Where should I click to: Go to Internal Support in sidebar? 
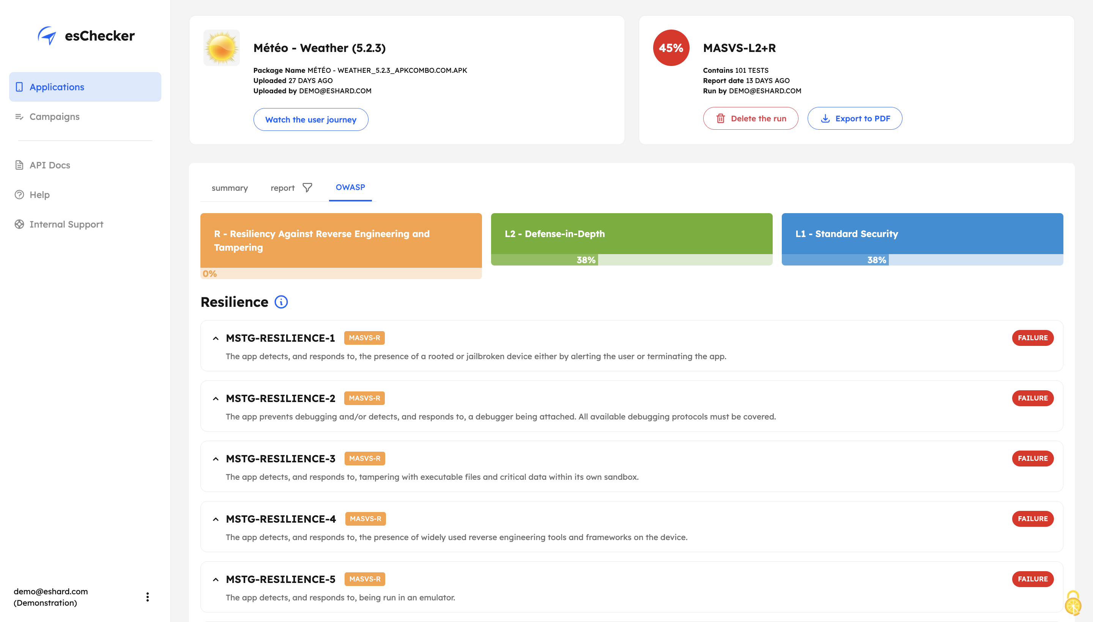point(66,224)
